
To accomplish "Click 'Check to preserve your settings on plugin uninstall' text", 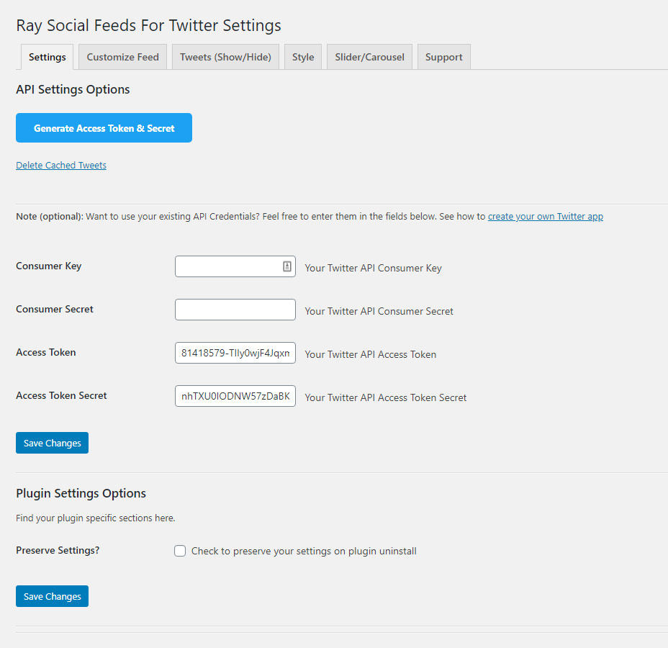I will [304, 551].
